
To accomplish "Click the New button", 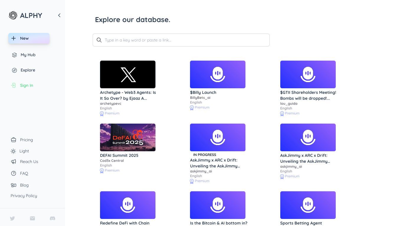I will (x=29, y=38).
